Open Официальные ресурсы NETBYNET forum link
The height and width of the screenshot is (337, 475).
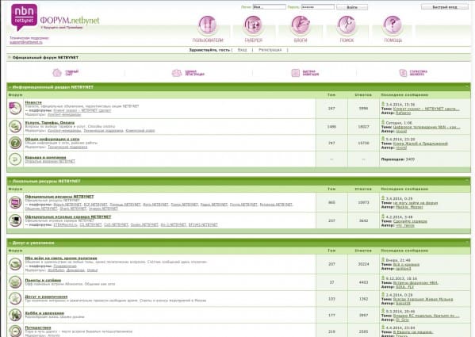click(x=59, y=197)
